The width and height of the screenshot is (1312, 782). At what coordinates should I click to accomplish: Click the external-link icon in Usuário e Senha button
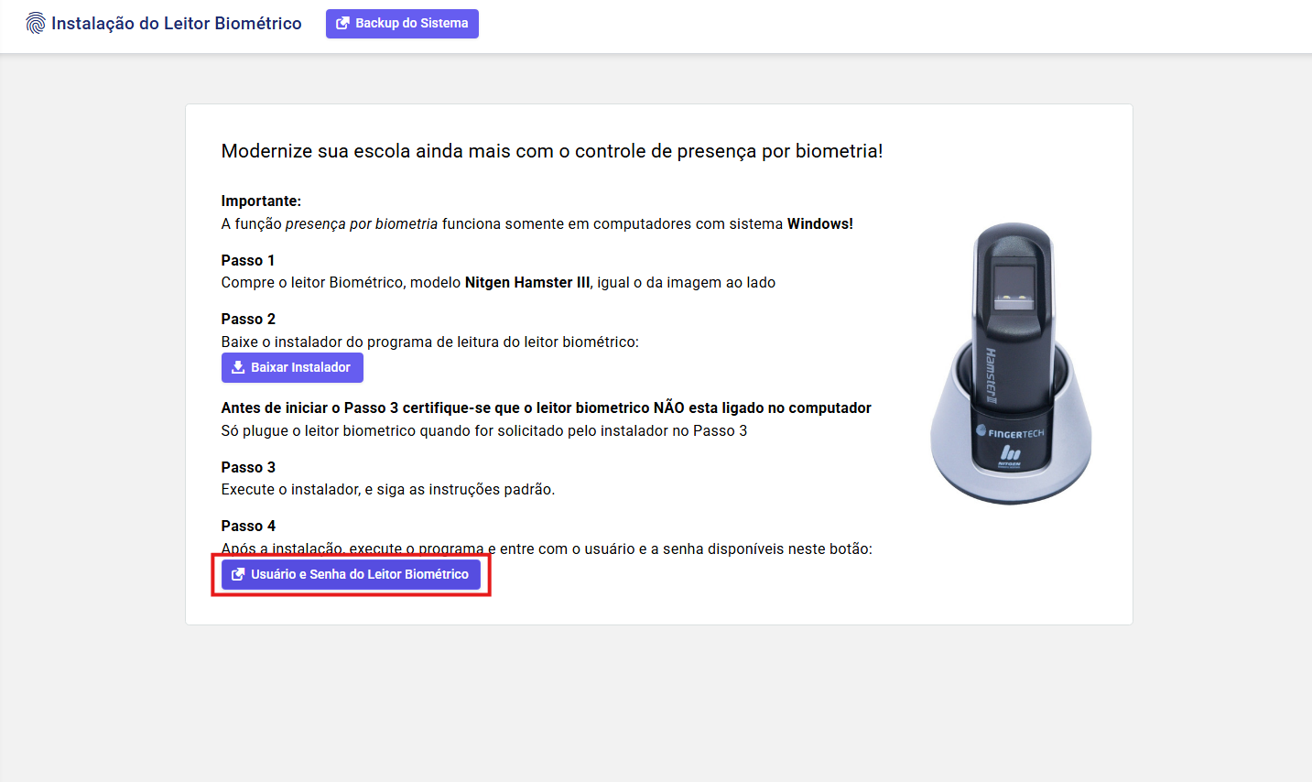pos(238,574)
